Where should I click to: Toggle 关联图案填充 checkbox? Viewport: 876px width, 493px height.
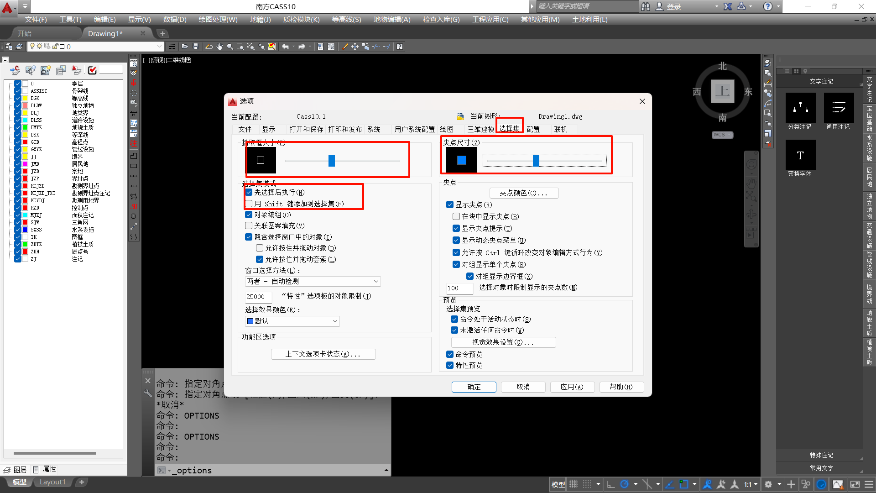249,226
